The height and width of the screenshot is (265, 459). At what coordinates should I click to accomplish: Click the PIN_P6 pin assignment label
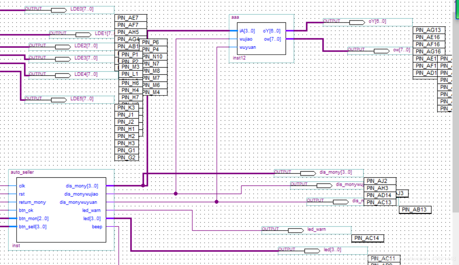(154, 42)
